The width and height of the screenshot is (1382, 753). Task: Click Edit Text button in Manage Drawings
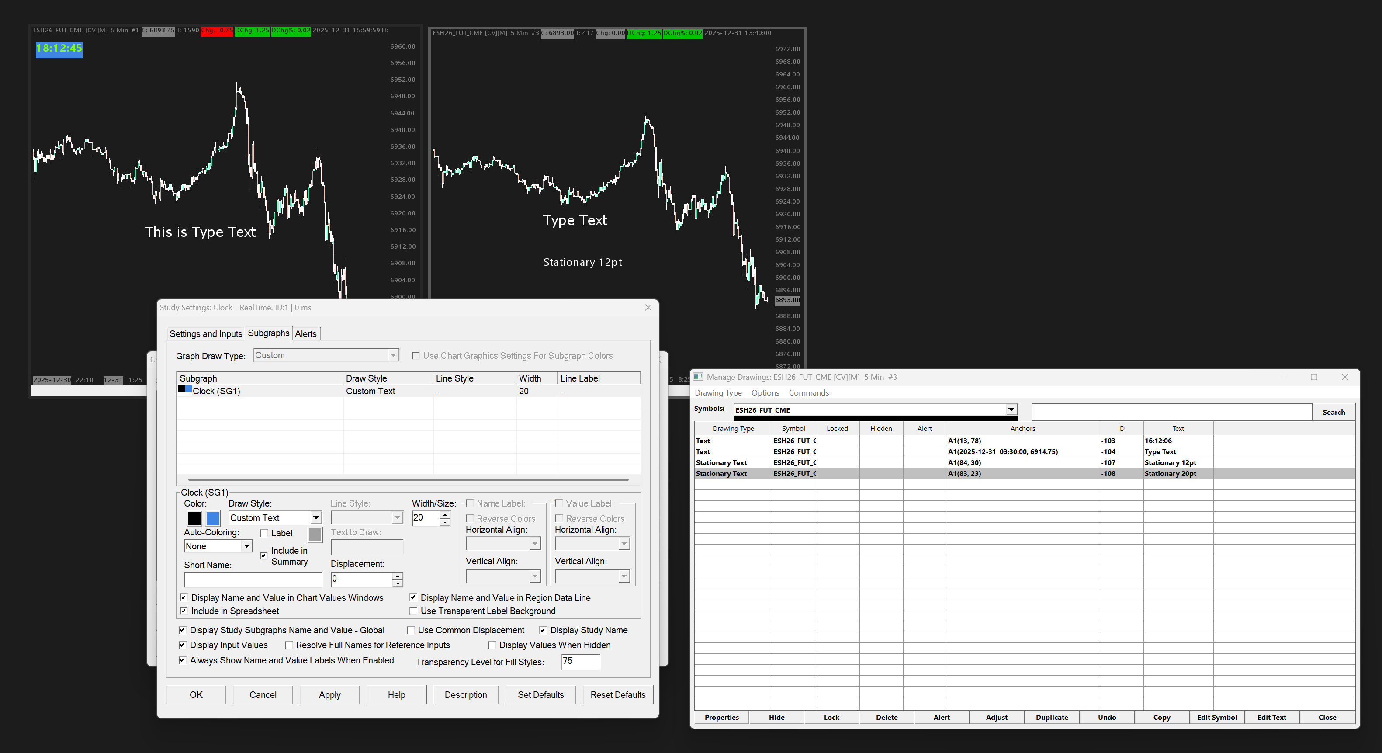point(1271,717)
